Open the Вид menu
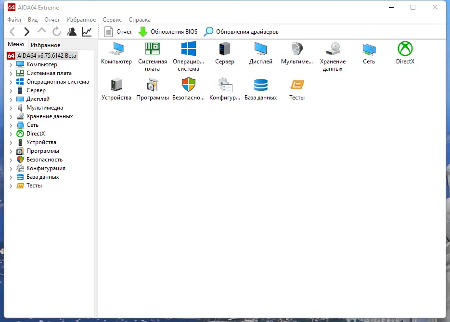Viewport: 450px width, 322px height. (x=33, y=20)
